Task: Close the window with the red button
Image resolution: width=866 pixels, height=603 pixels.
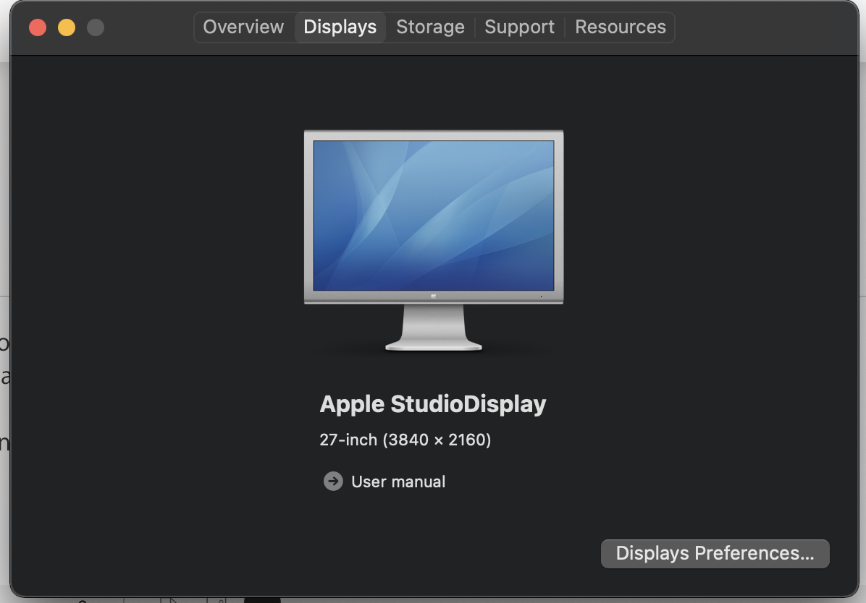Action: [38, 27]
